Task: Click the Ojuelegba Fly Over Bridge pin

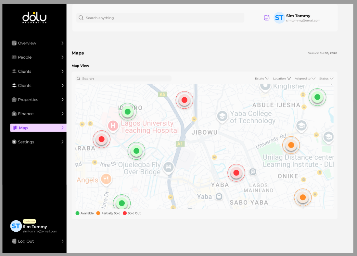Action: coord(169,168)
